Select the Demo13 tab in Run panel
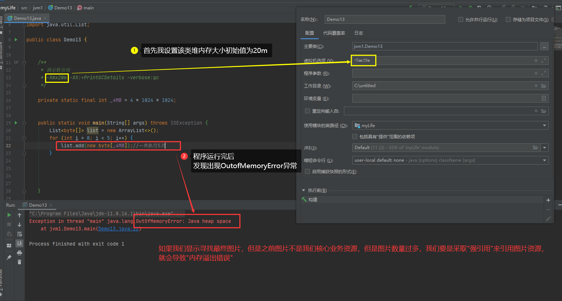 [38, 205]
